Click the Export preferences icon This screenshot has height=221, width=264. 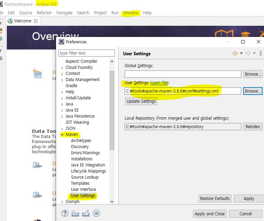coord(86,214)
